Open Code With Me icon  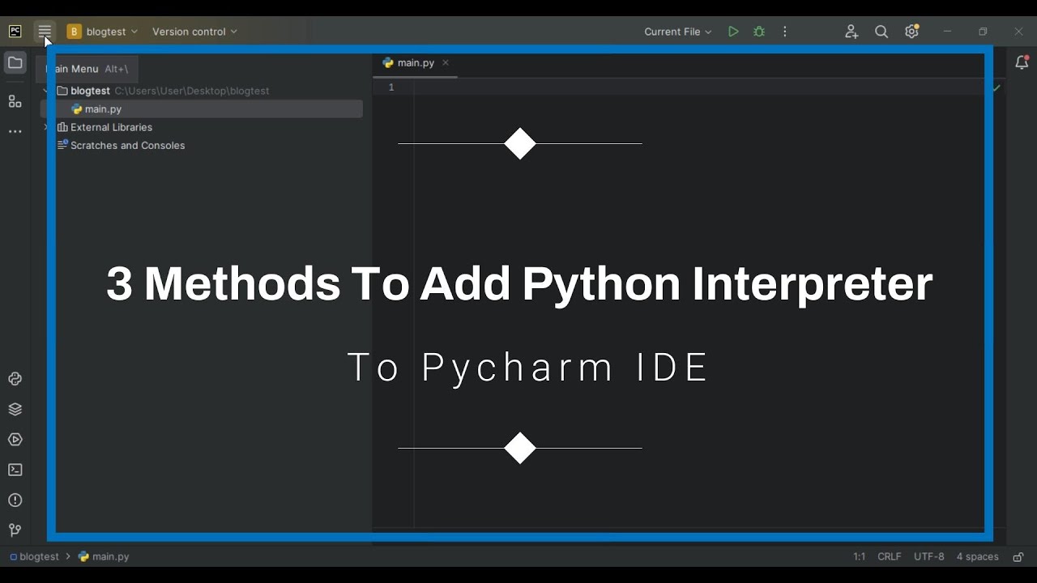pyautogui.click(x=851, y=32)
